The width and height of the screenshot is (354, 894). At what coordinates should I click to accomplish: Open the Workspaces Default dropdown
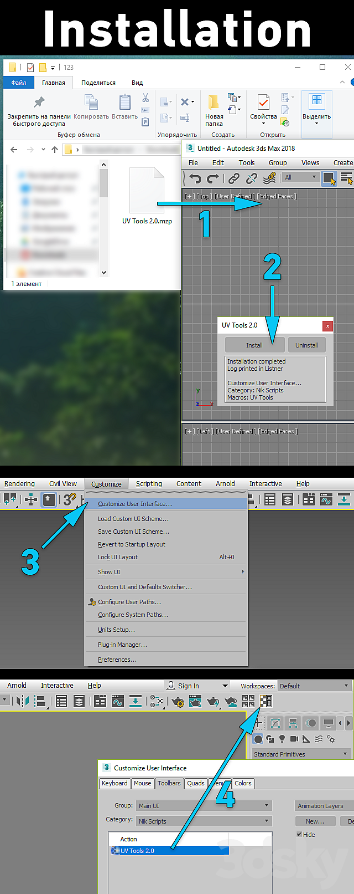[314, 686]
